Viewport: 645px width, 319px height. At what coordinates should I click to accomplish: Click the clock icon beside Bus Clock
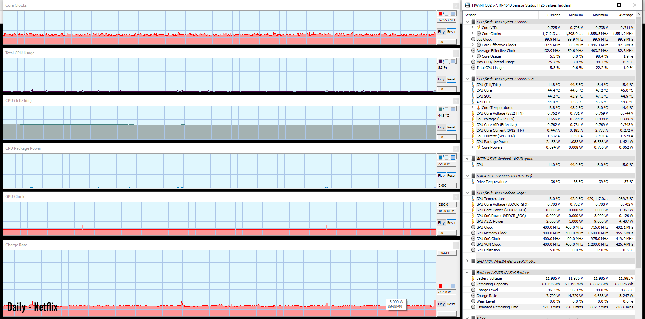coord(473,39)
